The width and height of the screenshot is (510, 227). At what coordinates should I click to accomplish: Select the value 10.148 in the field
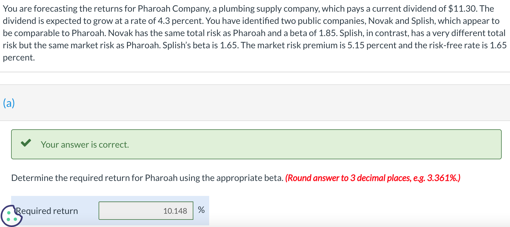[175, 211]
